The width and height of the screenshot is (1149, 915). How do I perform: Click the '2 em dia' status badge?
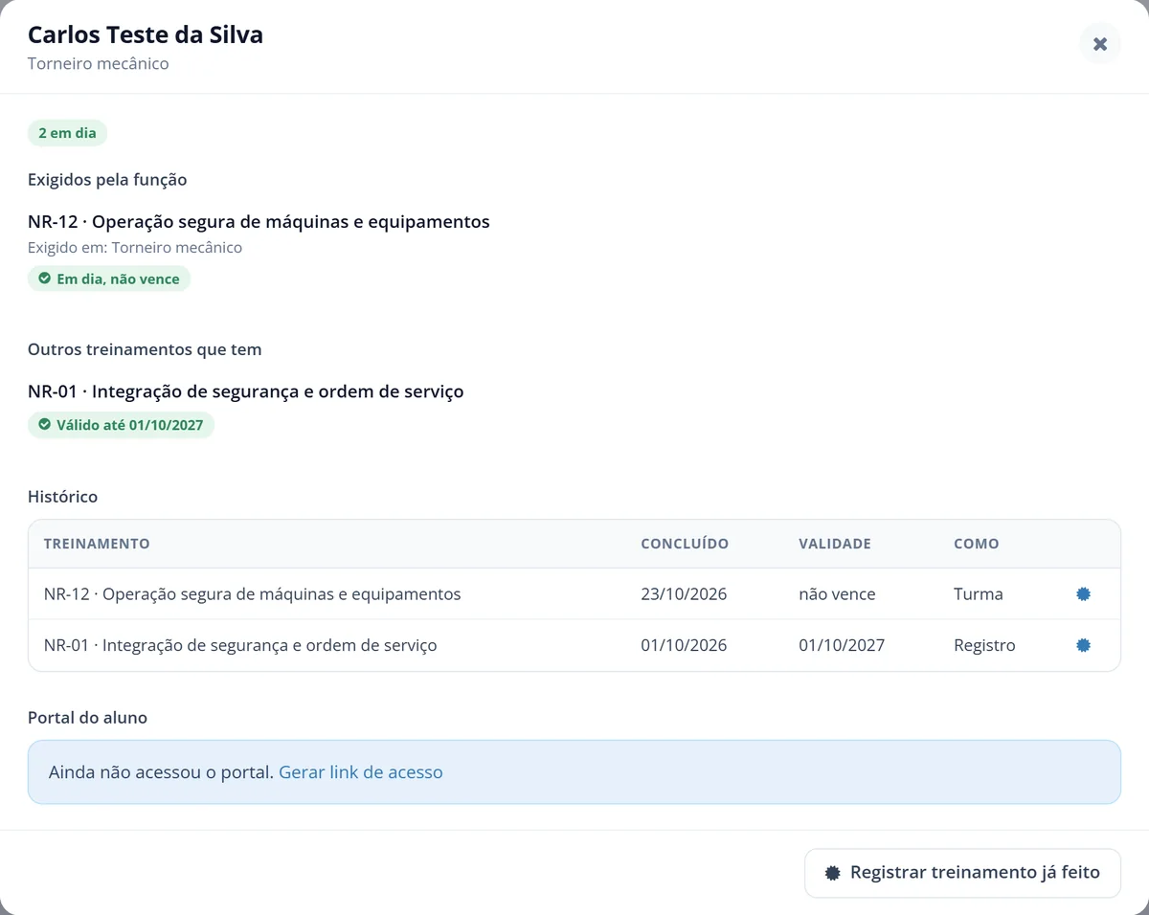click(x=67, y=133)
